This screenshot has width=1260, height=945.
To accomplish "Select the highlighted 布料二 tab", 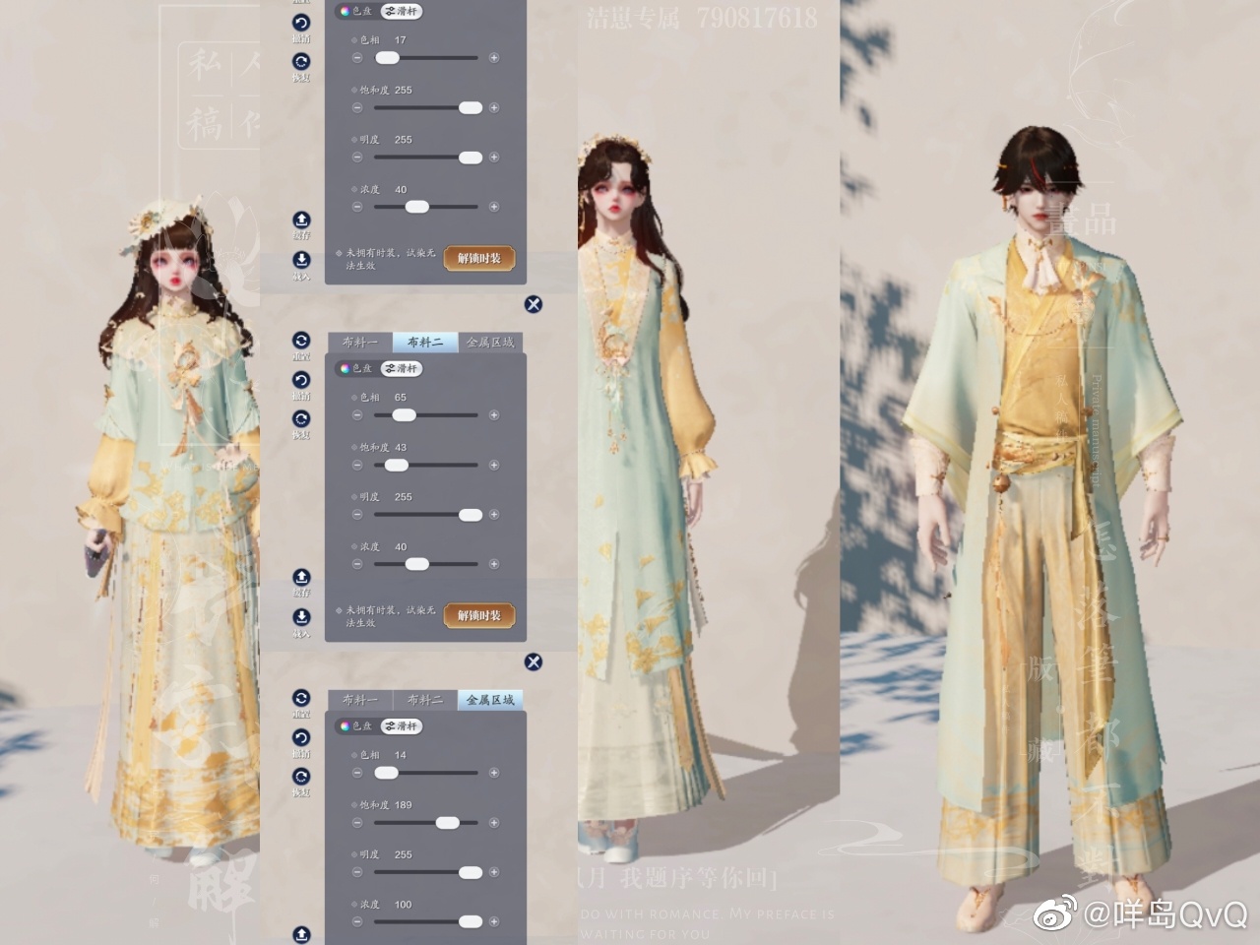I will coord(425,342).
